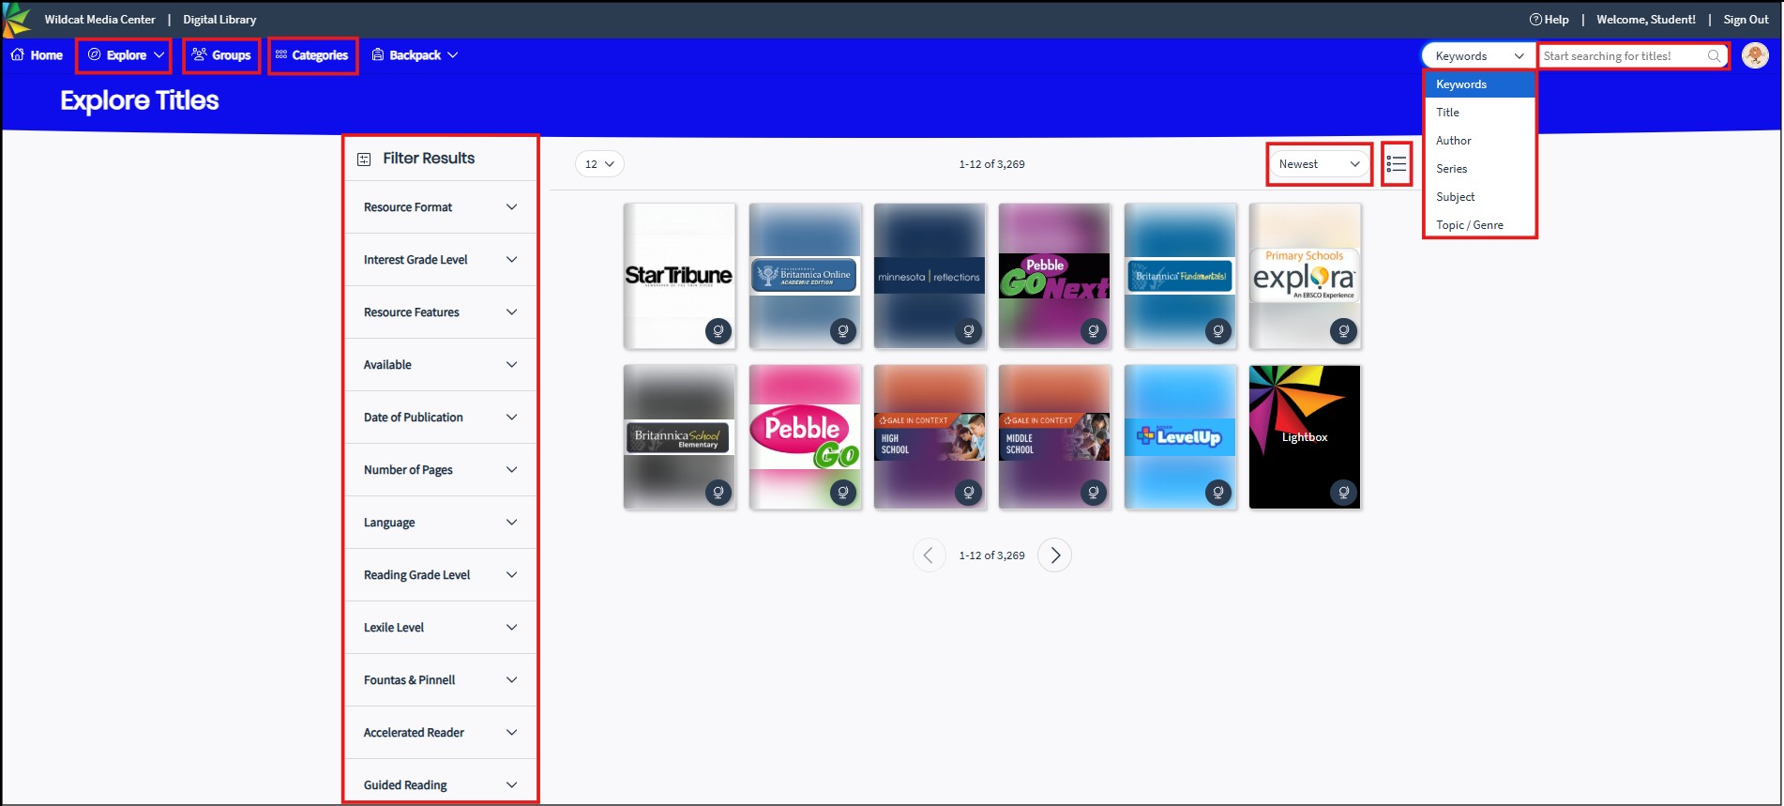Open the Groups page
This screenshot has width=1784, height=806.
[x=221, y=55]
